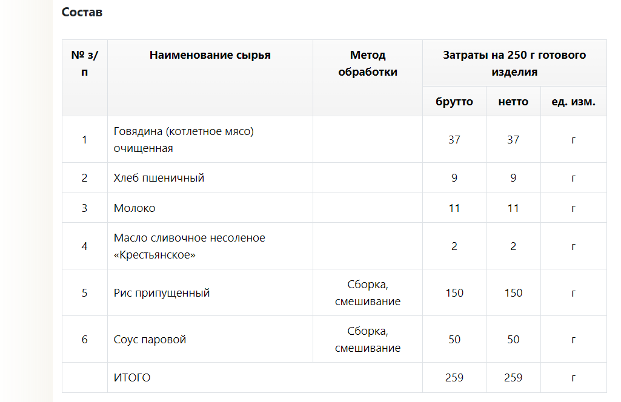Select the "Масло сливочное несоленое" ingredient cell

(190, 246)
